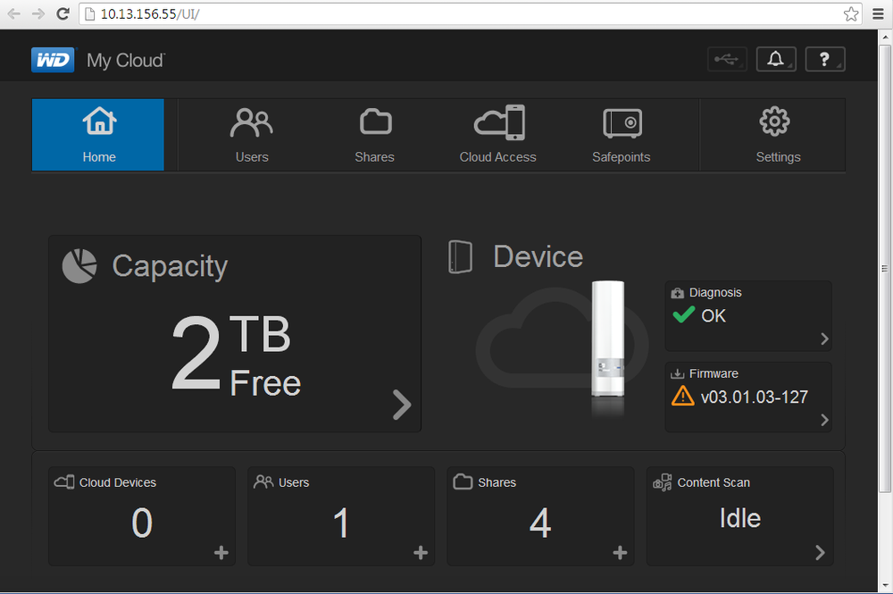
Task: Click the browser forward arrow
Action: pyautogui.click(x=38, y=13)
